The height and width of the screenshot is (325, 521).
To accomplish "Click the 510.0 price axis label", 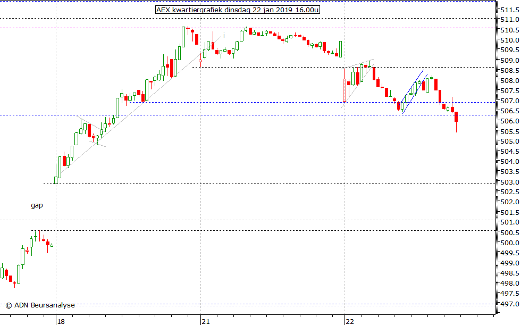I will (510, 40).
